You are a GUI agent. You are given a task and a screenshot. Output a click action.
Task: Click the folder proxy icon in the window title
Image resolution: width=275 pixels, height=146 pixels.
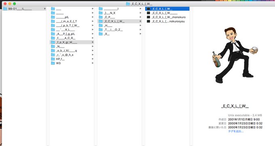point(128,4)
